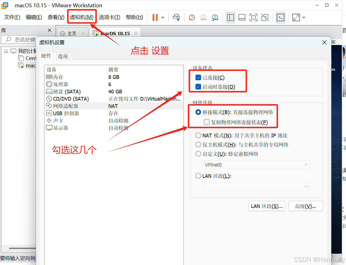This screenshot has width=346, height=265.
Task: Click the thumbnail bar view icon
Action: (x=242, y=18)
